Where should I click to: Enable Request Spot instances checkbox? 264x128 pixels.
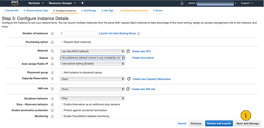[62, 42]
